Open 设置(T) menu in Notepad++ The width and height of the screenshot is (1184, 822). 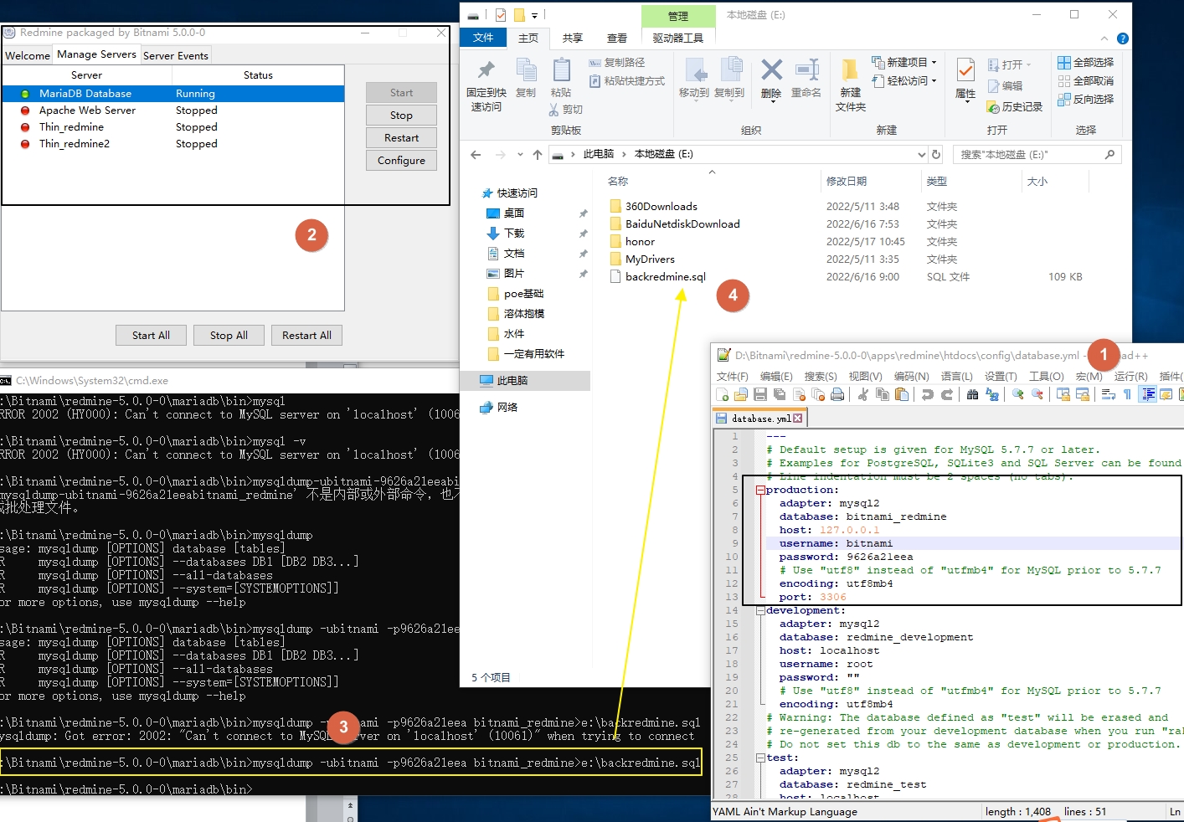click(x=1001, y=377)
